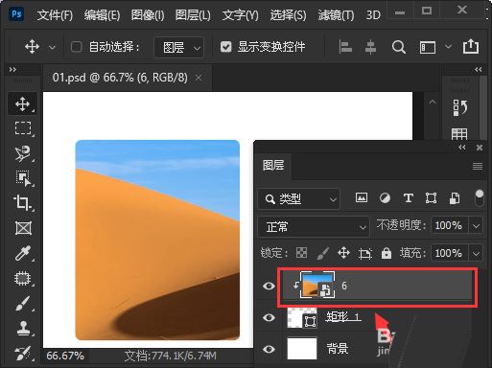Open the 编辑(E) menu
This screenshot has height=368, width=492.
pos(102,15)
